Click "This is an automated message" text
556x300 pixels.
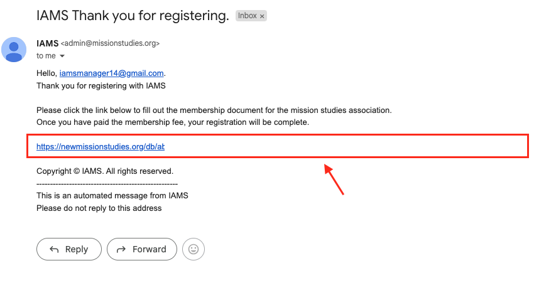[x=112, y=195]
